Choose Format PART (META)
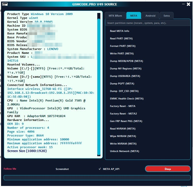 (x=123, y=46)
